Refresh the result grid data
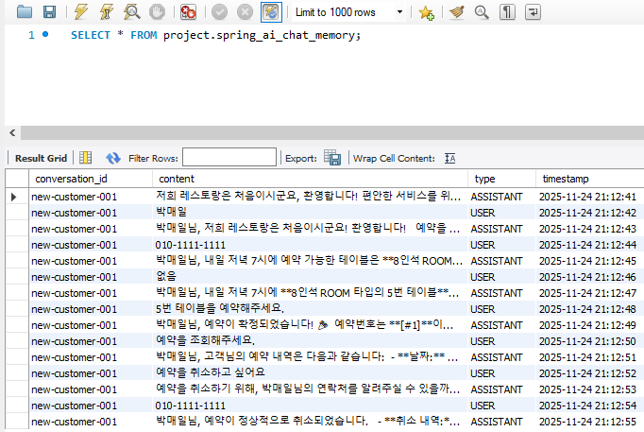Viewport: 644px width, 432px height. pos(112,158)
